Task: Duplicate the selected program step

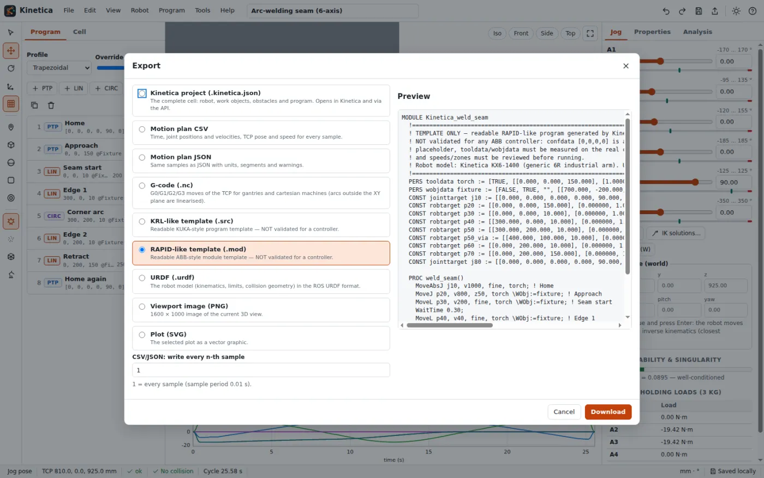Action: [34, 105]
